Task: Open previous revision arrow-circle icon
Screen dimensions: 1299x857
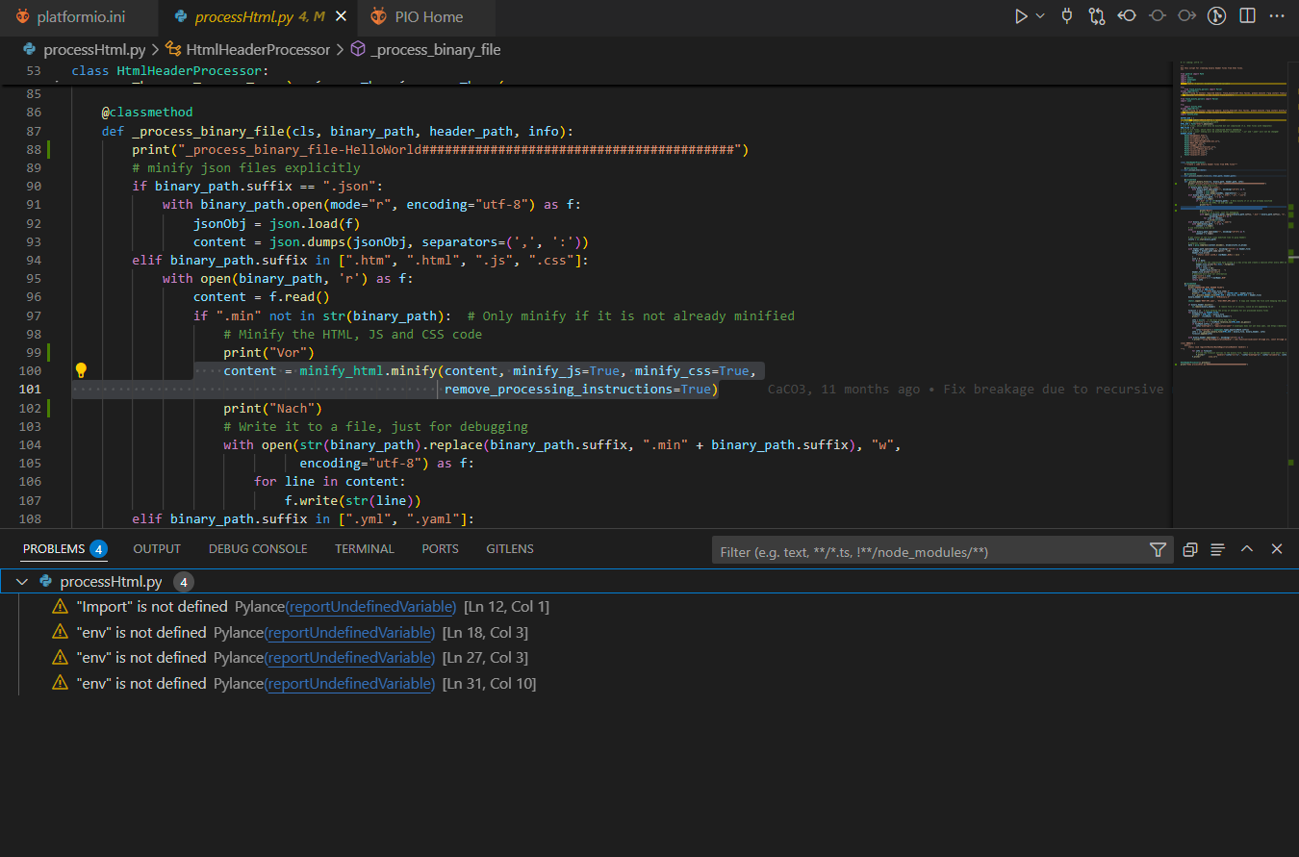Action: point(1128,16)
